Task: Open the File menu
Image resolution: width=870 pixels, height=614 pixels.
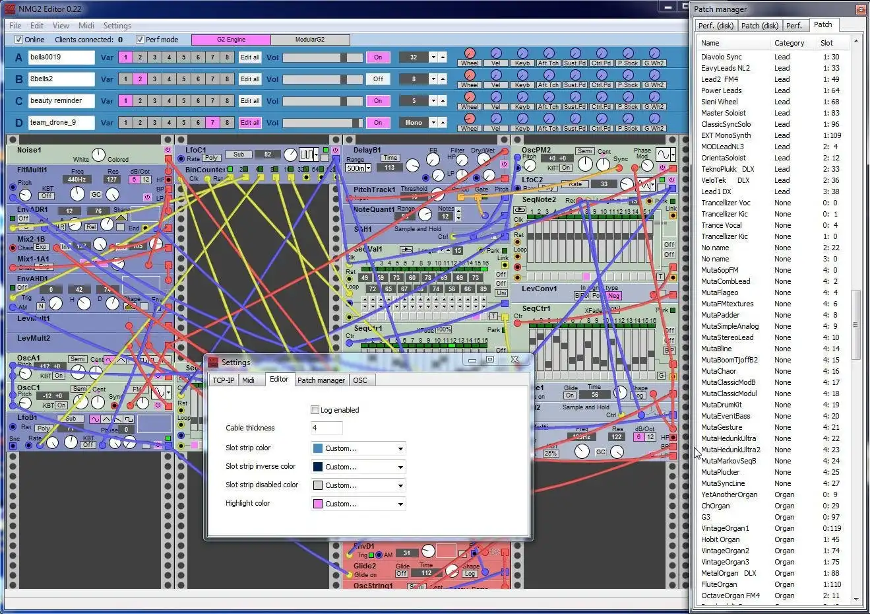Action: [15, 26]
